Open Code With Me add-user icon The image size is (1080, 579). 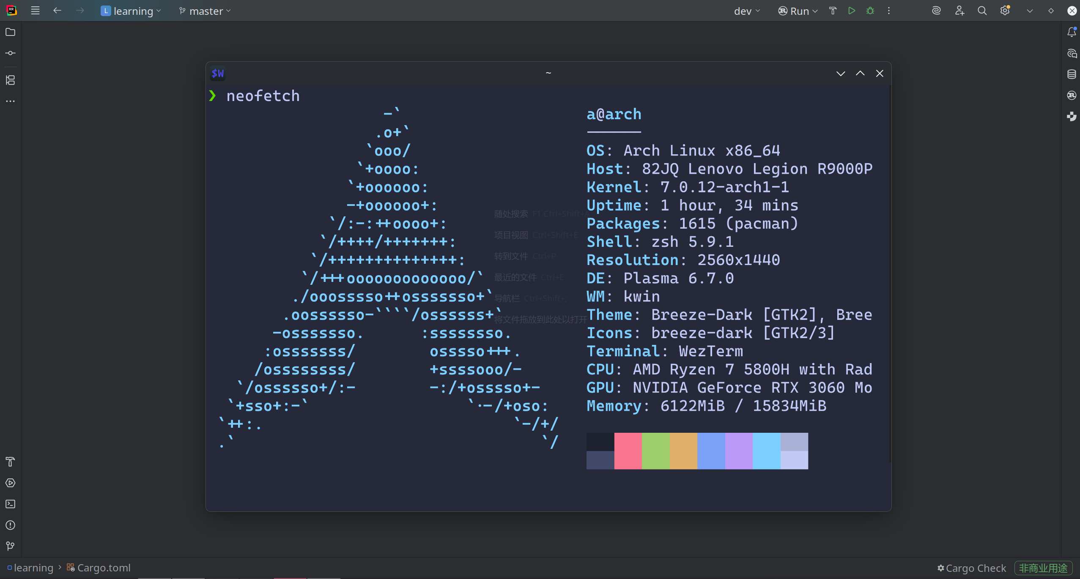[x=959, y=11]
